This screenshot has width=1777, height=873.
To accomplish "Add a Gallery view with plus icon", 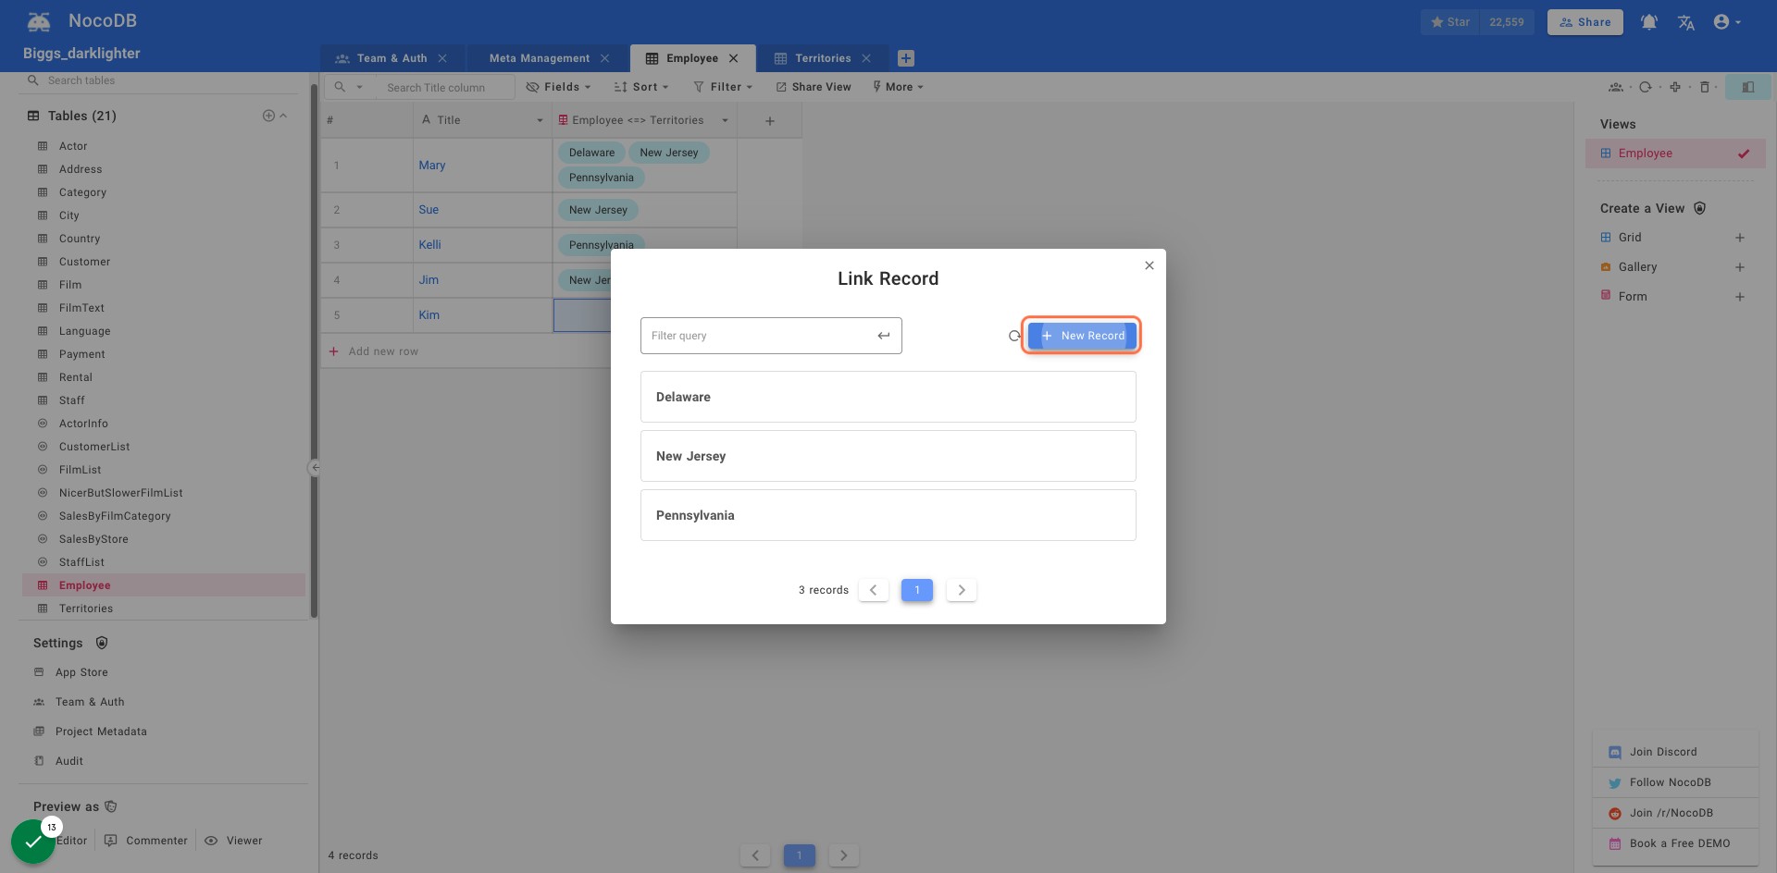I will point(1740,267).
